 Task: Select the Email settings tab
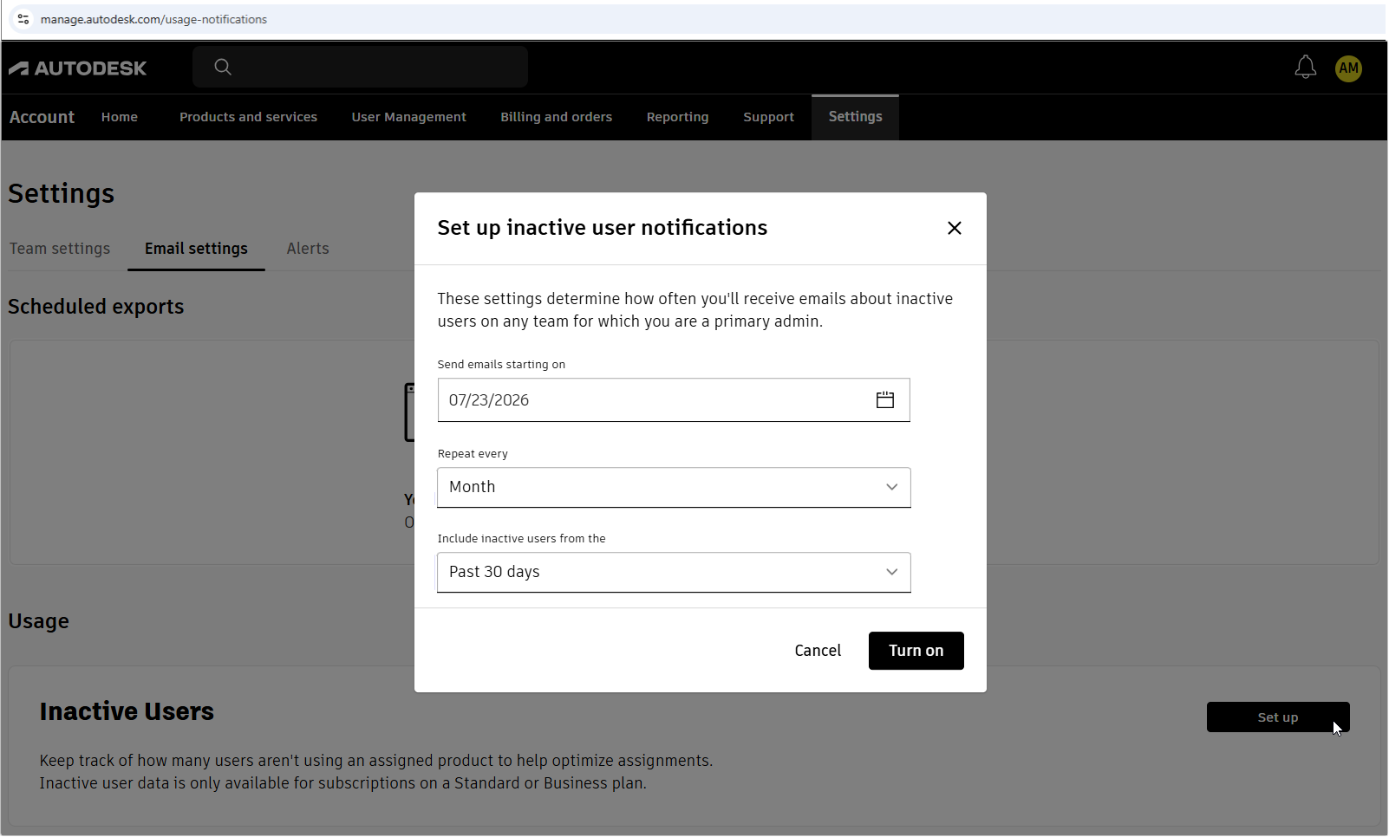[x=196, y=249]
